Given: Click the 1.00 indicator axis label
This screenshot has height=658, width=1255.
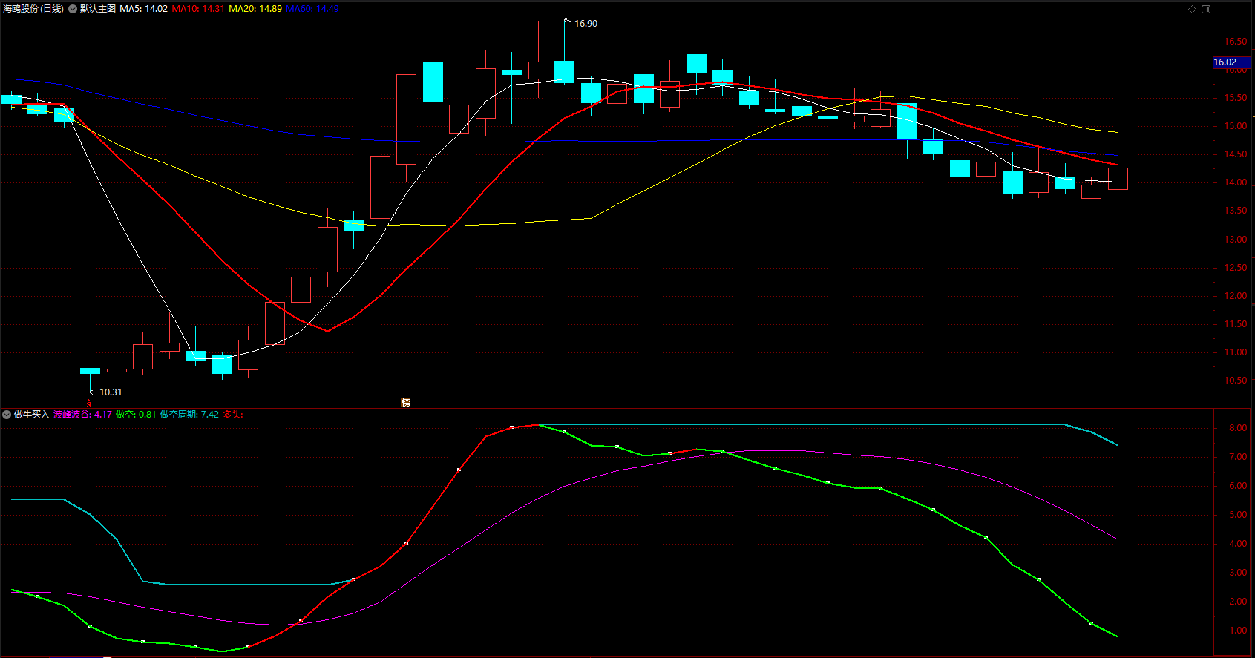Looking at the screenshot, I should click(1238, 631).
